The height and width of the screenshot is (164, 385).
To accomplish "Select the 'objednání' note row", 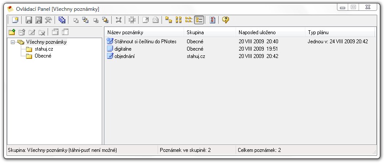I will pos(124,56).
